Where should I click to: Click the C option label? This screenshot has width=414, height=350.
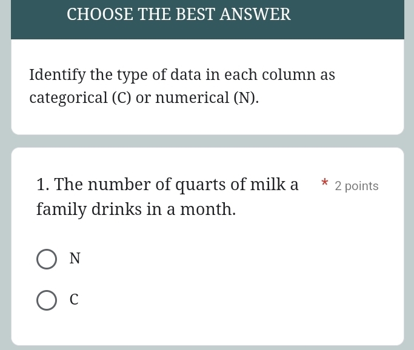[x=74, y=300]
